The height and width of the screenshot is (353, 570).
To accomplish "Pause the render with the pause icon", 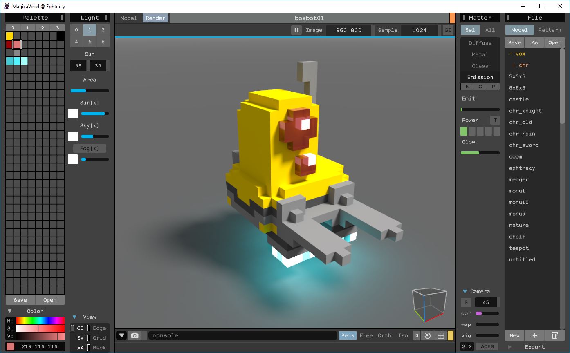I will point(296,30).
